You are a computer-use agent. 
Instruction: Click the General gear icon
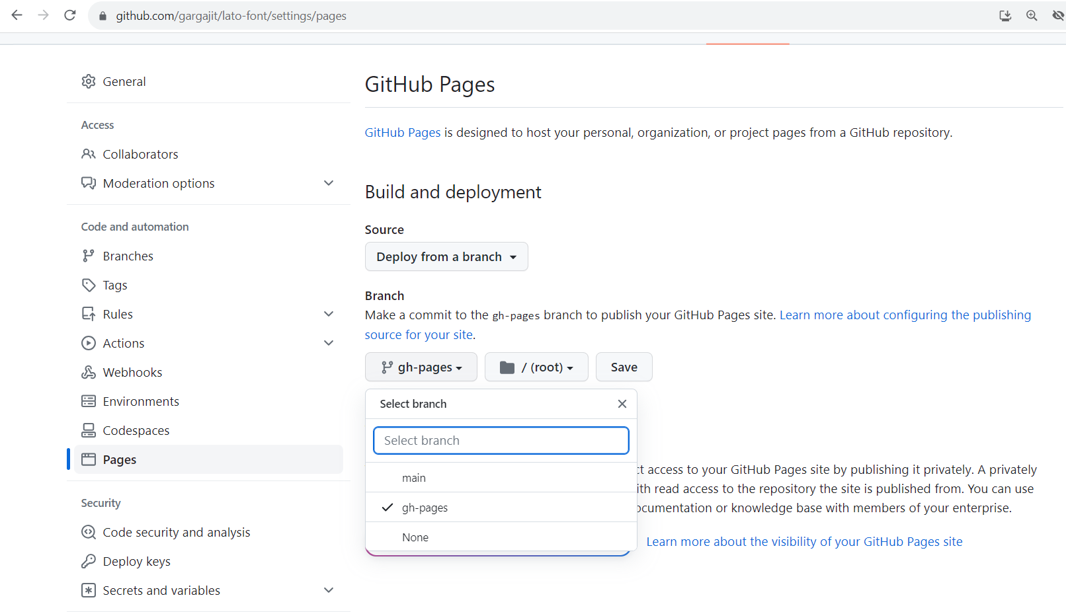pos(89,81)
